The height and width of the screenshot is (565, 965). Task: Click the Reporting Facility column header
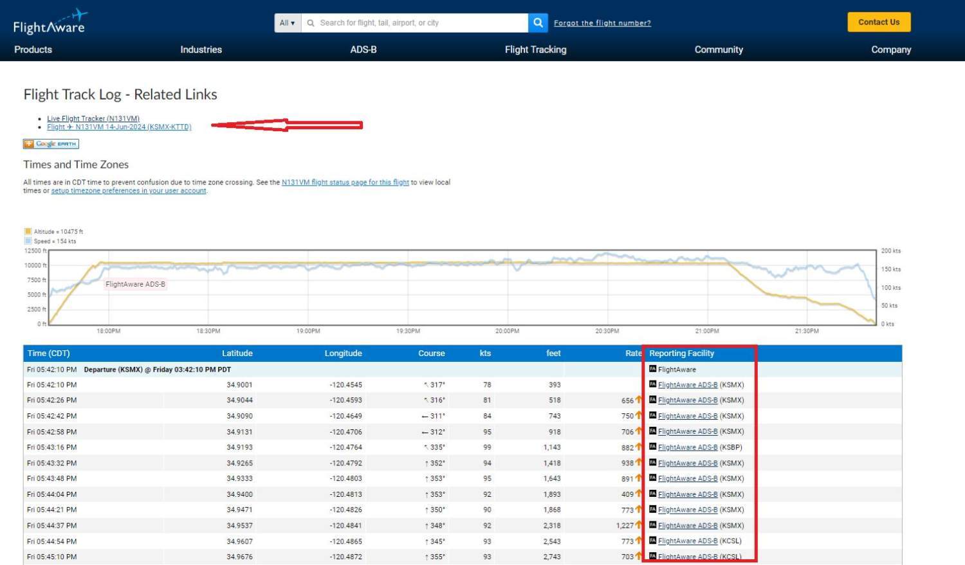682,354
